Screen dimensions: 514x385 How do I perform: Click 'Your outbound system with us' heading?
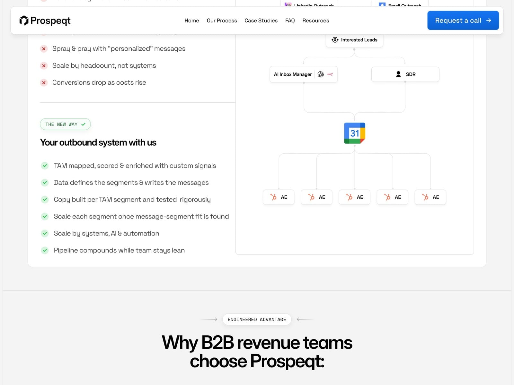click(98, 142)
